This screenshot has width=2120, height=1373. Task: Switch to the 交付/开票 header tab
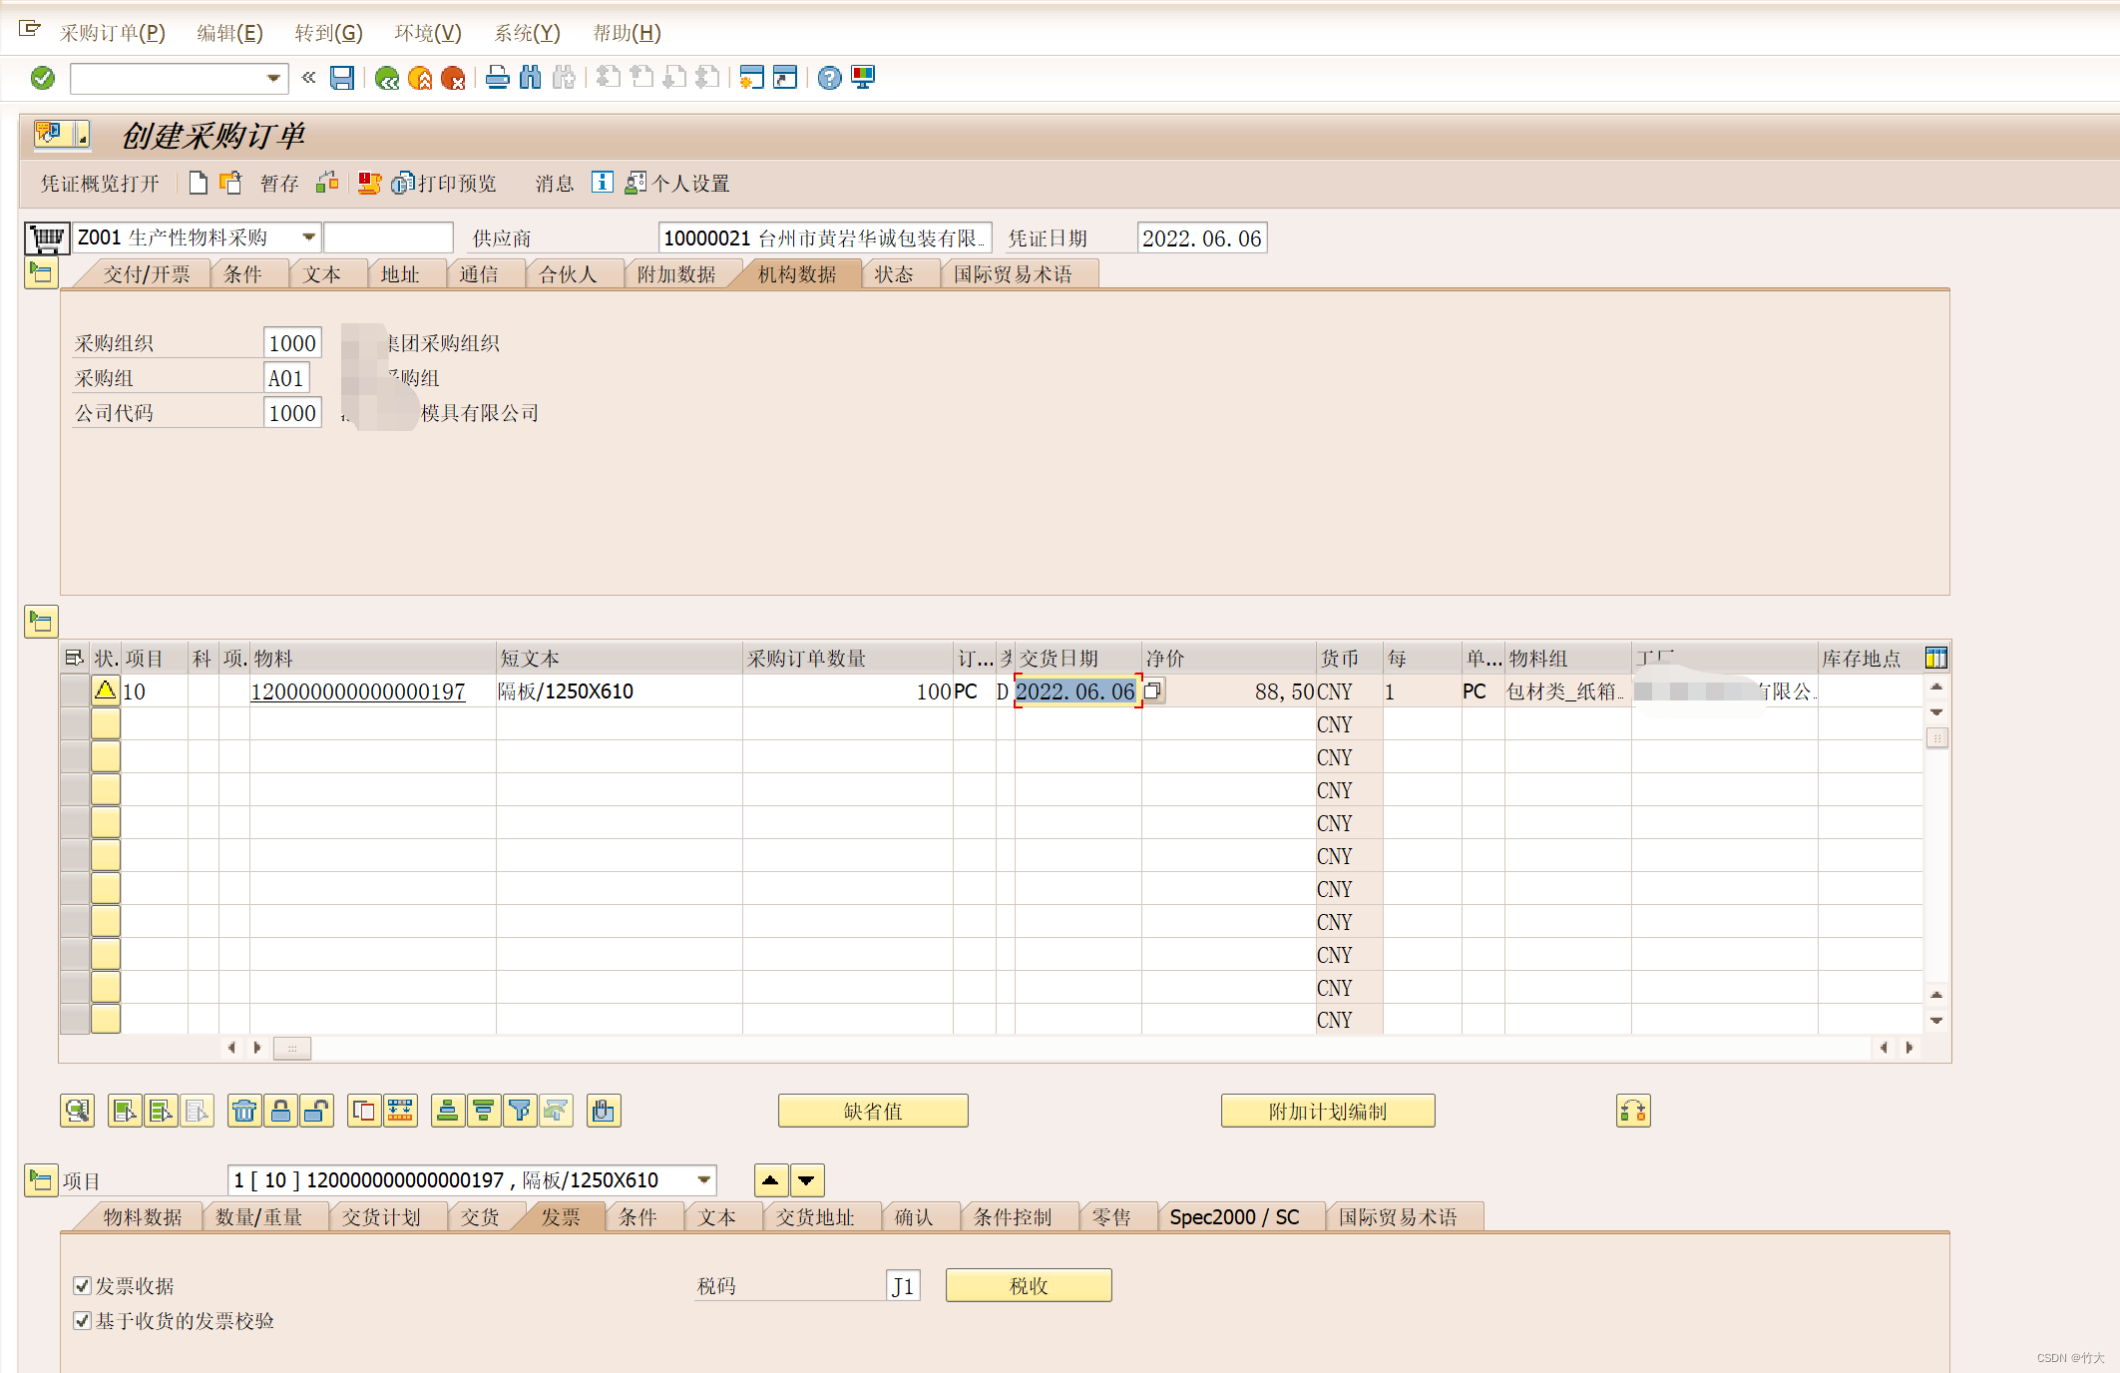coord(147,274)
